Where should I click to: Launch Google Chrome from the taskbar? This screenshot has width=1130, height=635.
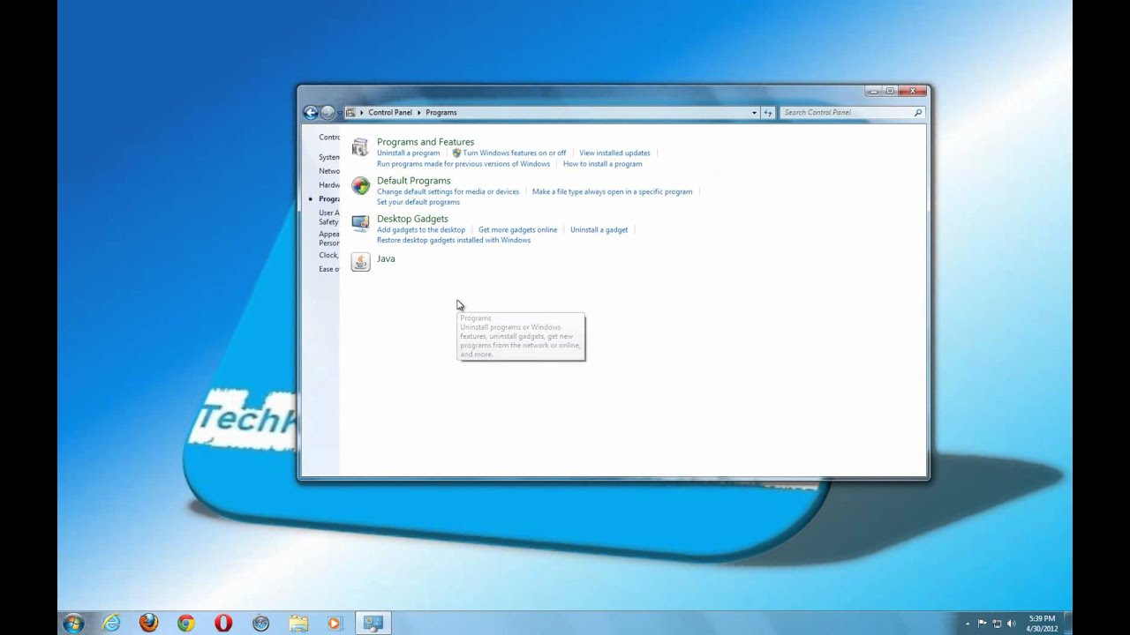[x=185, y=623]
